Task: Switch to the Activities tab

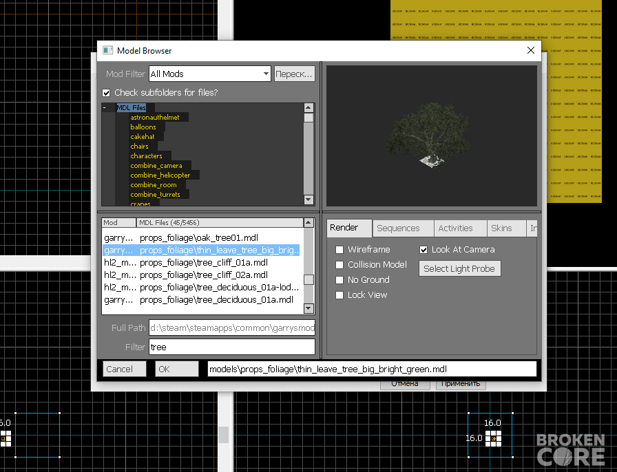Action: 461,228
